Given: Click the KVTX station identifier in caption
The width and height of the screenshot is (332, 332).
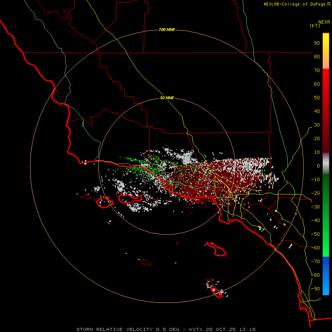Looking at the screenshot, I should (x=196, y=329).
